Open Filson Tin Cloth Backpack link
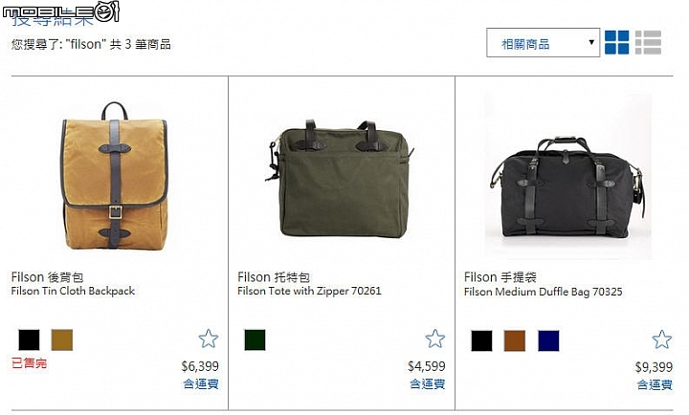This screenshot has width=689, height=415. [x=73, y=291]
